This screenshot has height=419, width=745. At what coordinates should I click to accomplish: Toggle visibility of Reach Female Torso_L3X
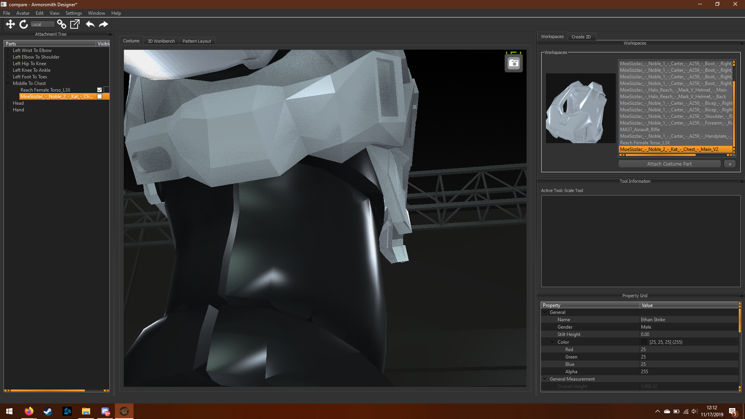[x=99, y=90]
